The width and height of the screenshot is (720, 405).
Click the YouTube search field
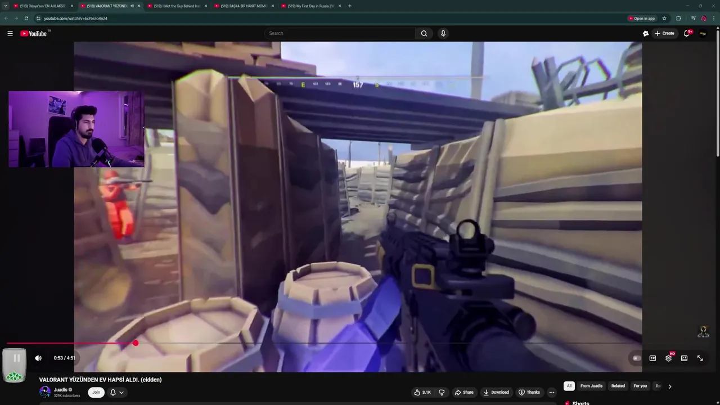pos(340,33)
